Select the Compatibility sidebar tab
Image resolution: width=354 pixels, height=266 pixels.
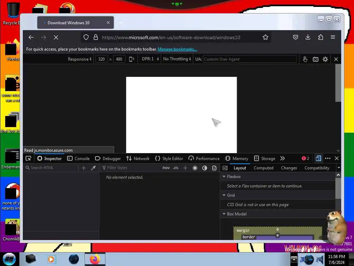pos(317,168)
